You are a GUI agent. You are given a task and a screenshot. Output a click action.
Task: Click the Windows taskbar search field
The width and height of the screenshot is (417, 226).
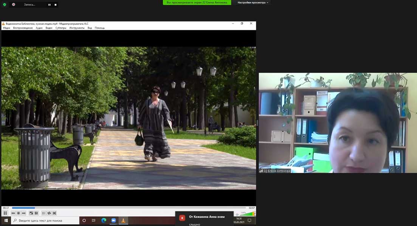tap(45, 220)
